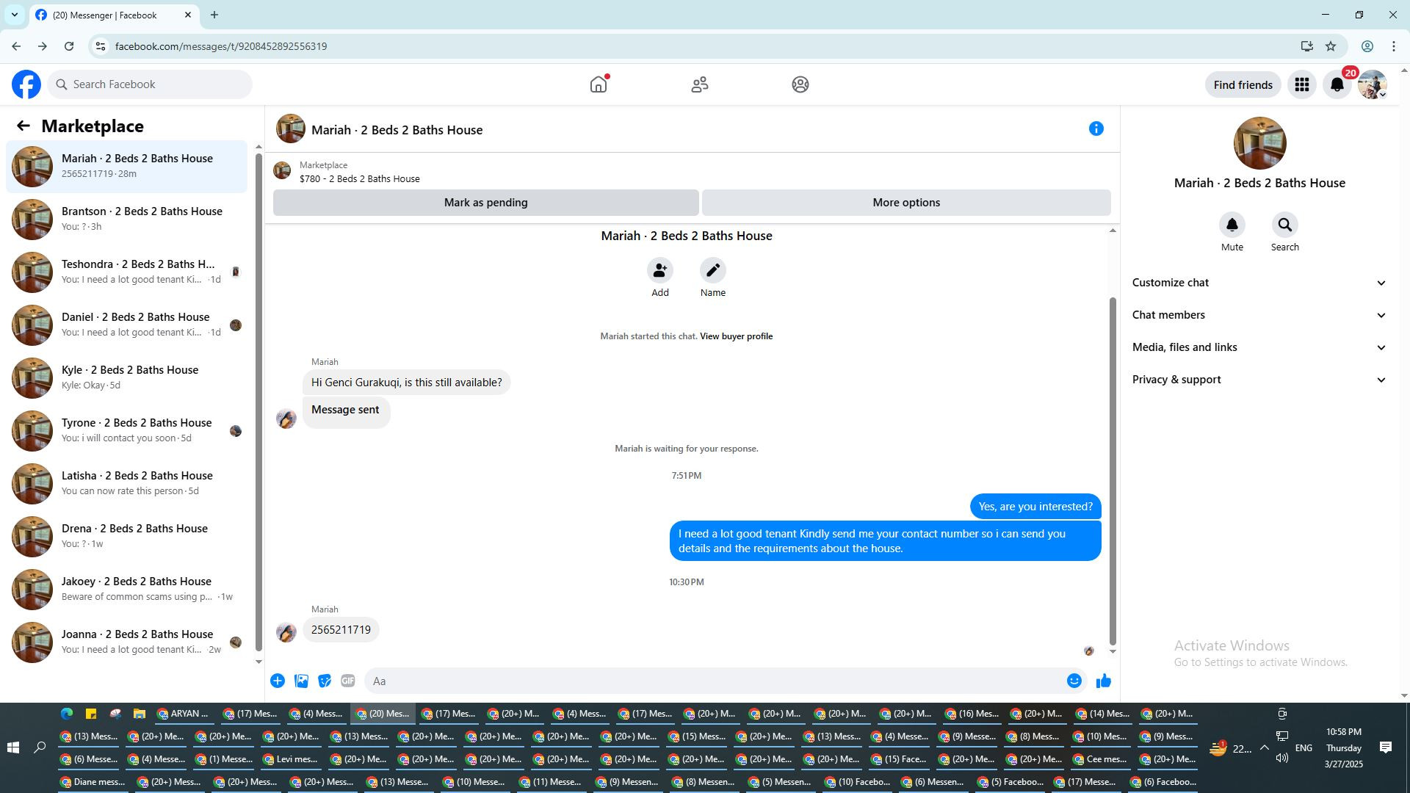Choose a GIF
1410x793 pixels.
pyautogui.click(x=348, y=681)
